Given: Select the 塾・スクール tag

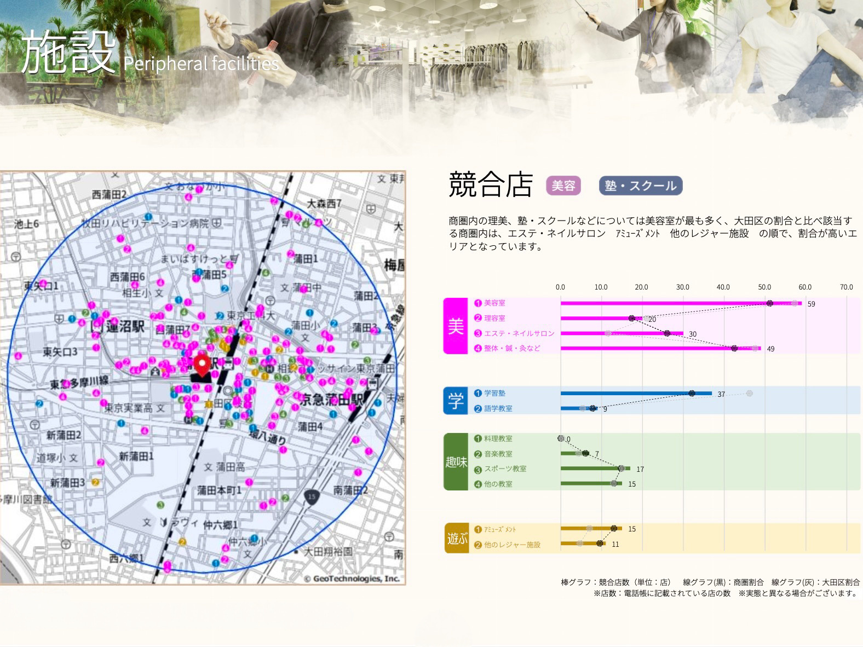Looking at the screenshot, I should 640,186.
